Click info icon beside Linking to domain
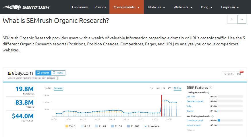Screen dimensions: 251x137 208,92
